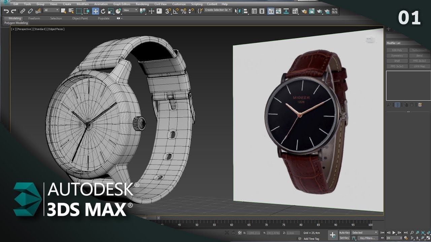Click the Set Key button
The image size is (431, 242).
(344, 238)
